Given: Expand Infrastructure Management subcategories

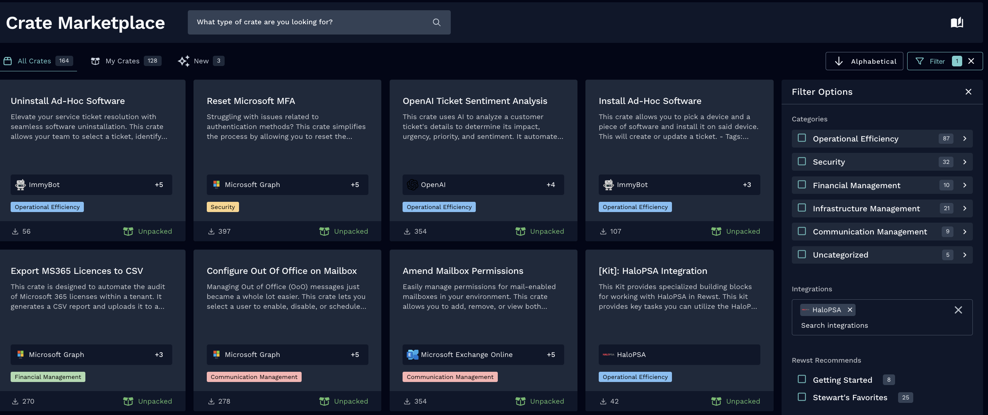Looking at the screenshot, I should coord(964,208).
